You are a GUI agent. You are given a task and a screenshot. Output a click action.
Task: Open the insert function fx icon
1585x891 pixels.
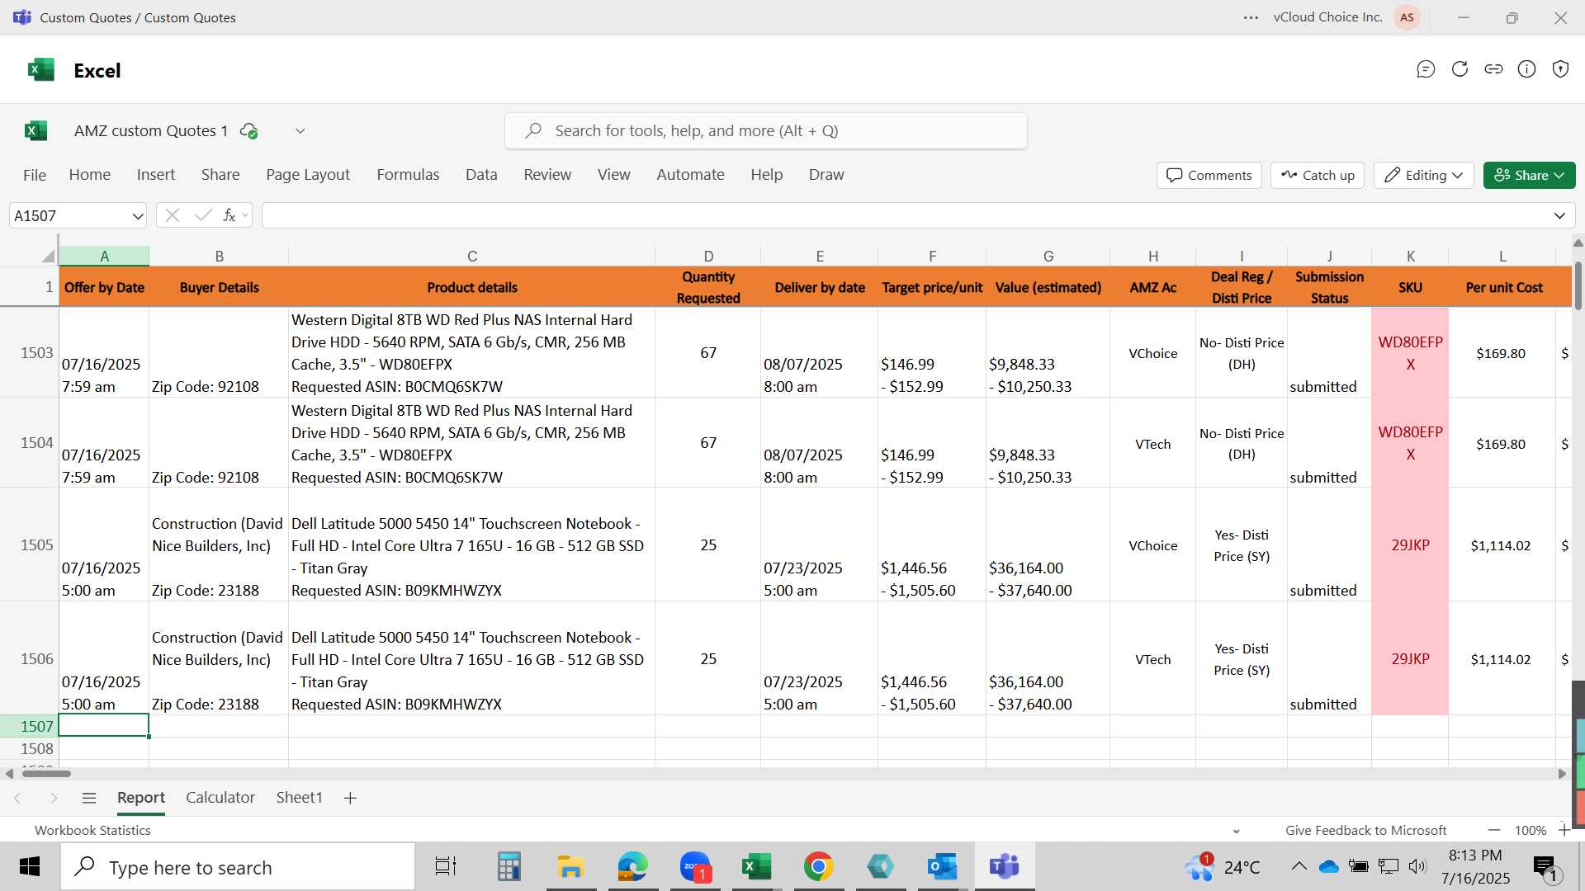[x=229, y=215]
